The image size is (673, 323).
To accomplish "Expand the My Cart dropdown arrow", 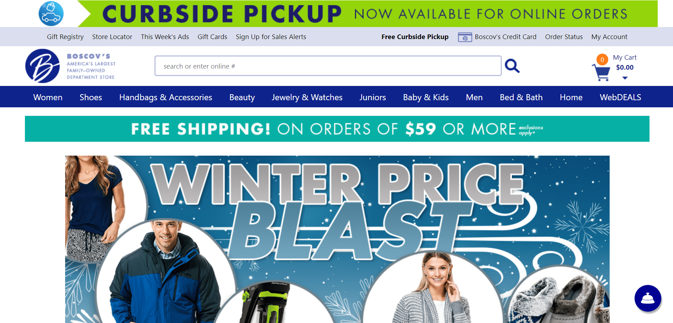I will pyautogui.click(x=625, y=78).
